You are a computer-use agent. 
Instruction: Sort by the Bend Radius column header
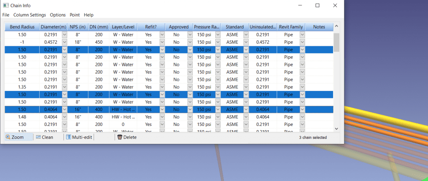pos(22,27)
